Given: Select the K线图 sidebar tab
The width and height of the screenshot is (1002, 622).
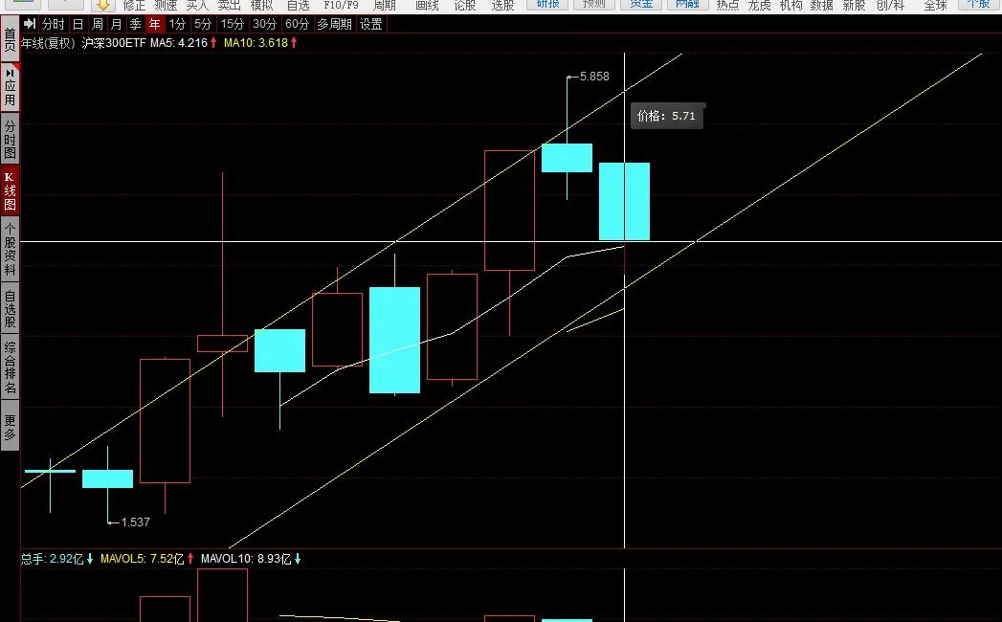Looking at the screenshot, I should (x=10, y=190).
